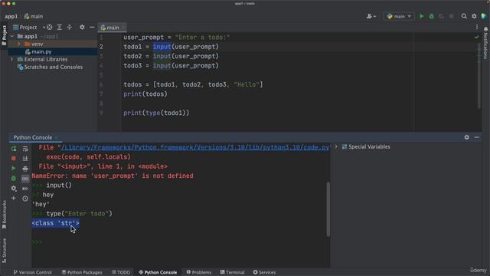Viewport: 490px width, 276px height.
Task: Add a new console with the plus icon
Action: tap(14, 198)
